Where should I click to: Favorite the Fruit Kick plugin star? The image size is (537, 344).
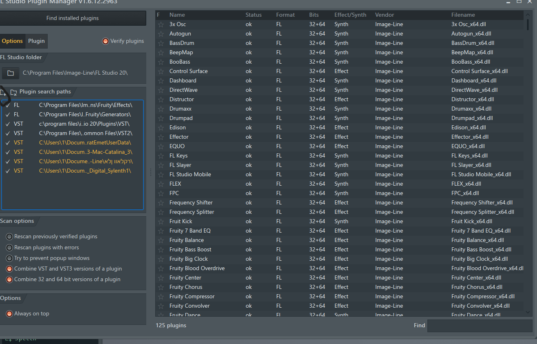point(161,222)
